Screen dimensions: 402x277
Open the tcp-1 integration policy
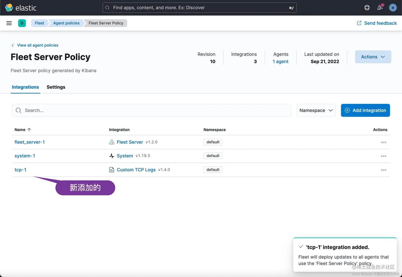point(20,170)
